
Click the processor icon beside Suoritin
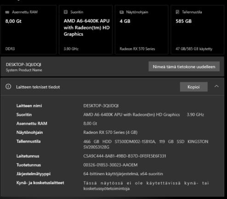coord(66,12)
